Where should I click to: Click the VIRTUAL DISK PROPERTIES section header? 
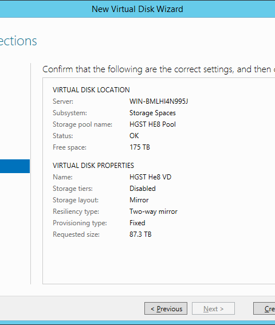[x=93, y=166]
